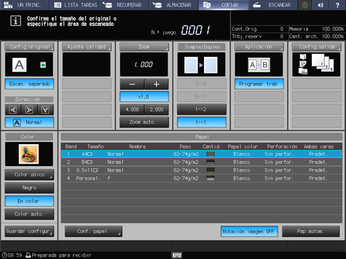The image size is (346, 259).
Task: Expand the Config. original menu
Action: pos(29,47)
